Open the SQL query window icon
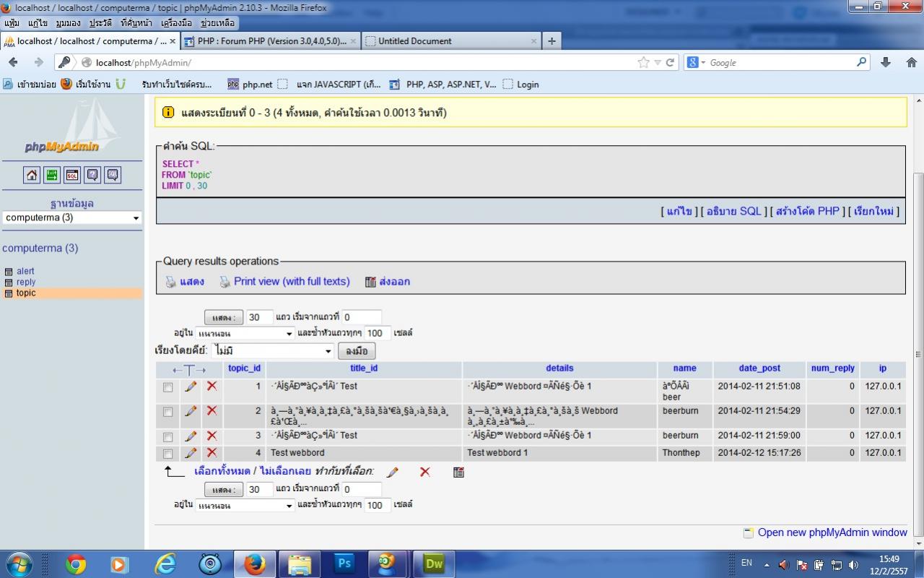 click(x=72, y=175)
